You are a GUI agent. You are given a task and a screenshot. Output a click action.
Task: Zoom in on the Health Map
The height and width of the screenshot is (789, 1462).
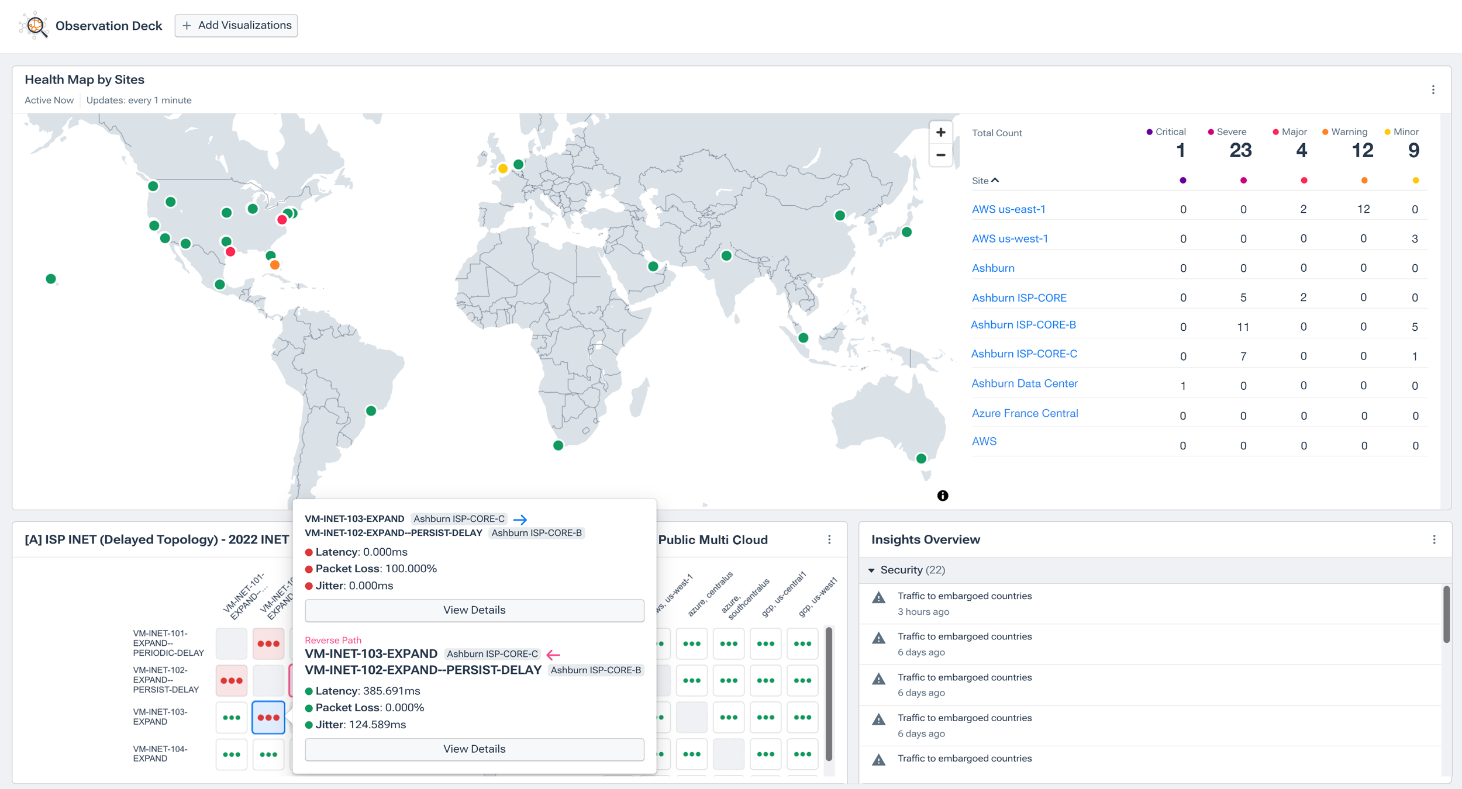(941, 132)
